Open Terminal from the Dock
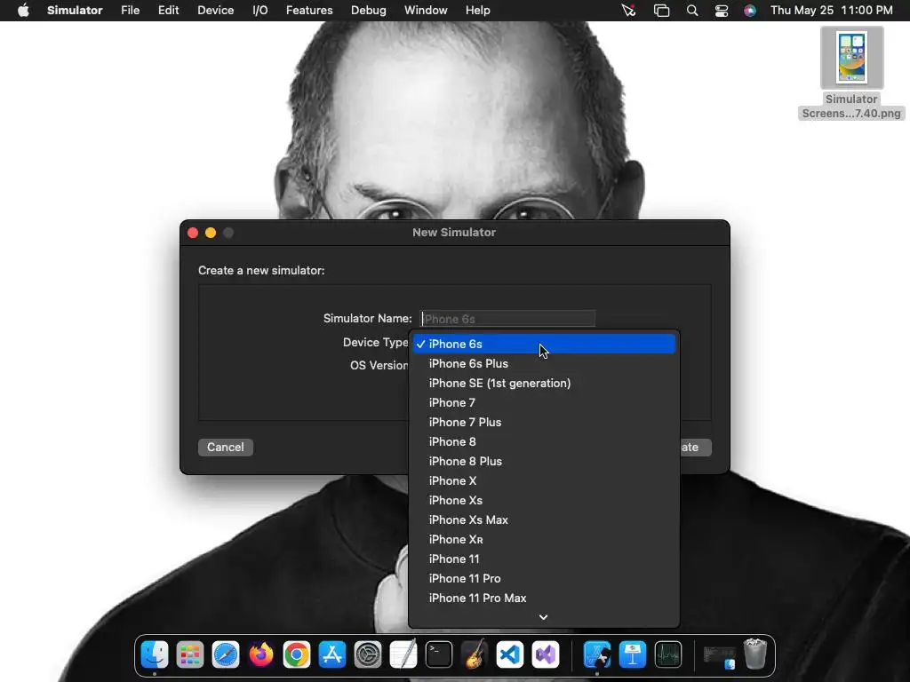 [439, 654]
